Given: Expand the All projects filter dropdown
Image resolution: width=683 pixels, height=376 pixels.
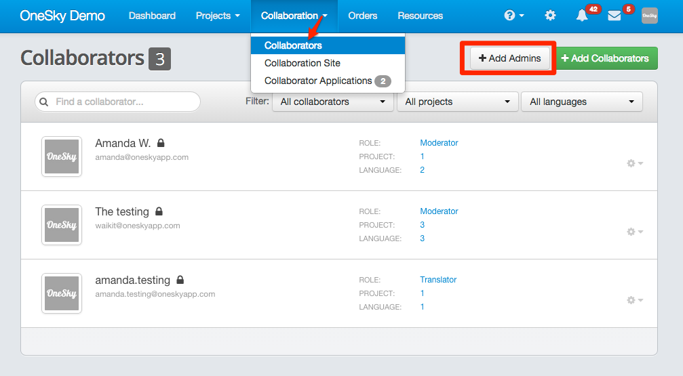Looking at the screenshot, I should tap(457, 102).
